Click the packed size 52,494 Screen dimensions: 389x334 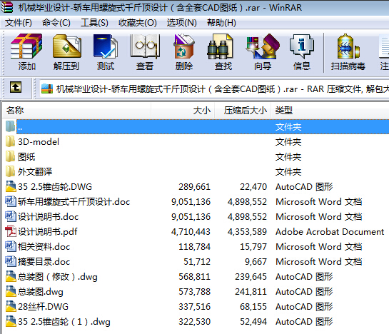tap(253, 322)
